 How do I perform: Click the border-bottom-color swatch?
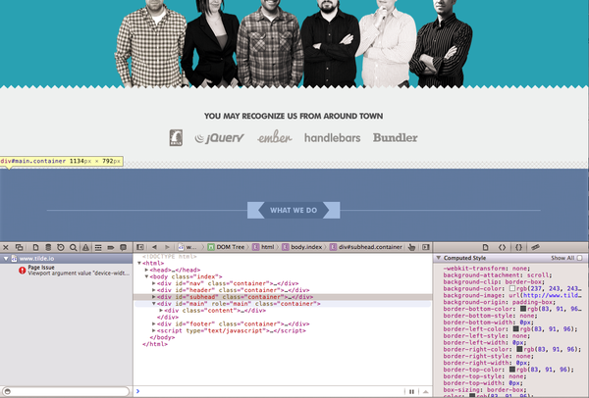[523, 309]
